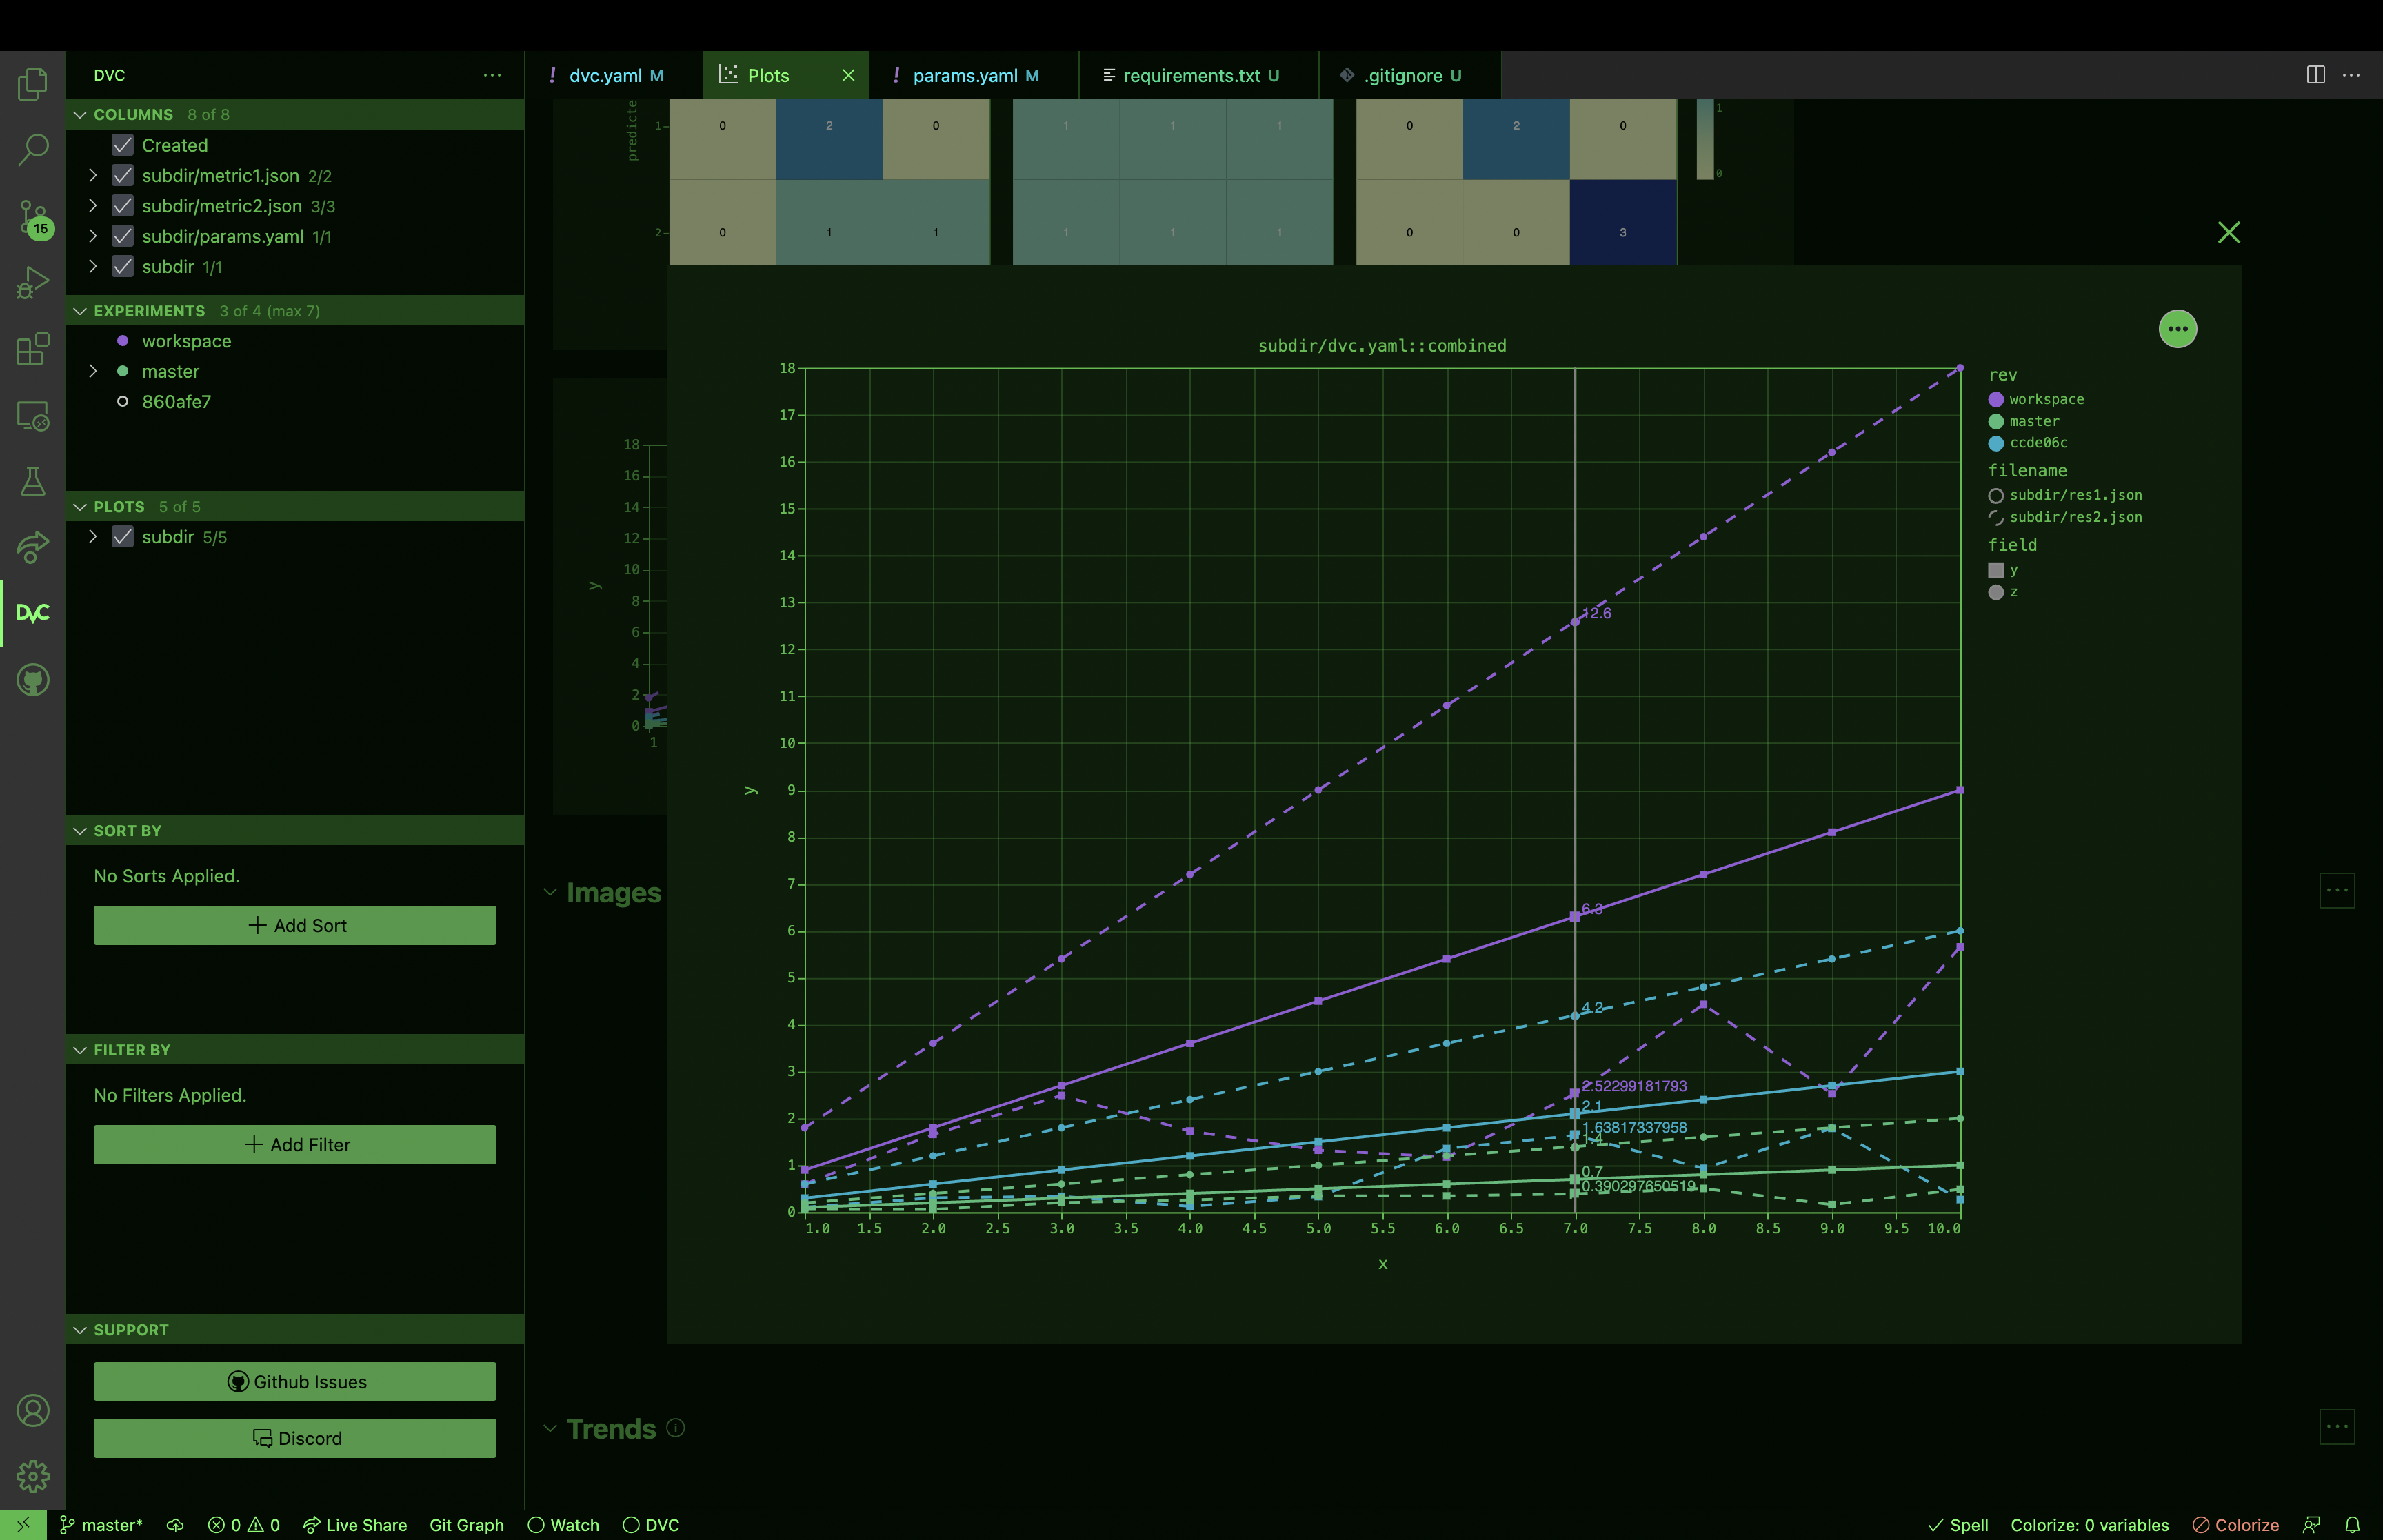Toggle the subdir/metric1.json column checkbox

point(123,176)
